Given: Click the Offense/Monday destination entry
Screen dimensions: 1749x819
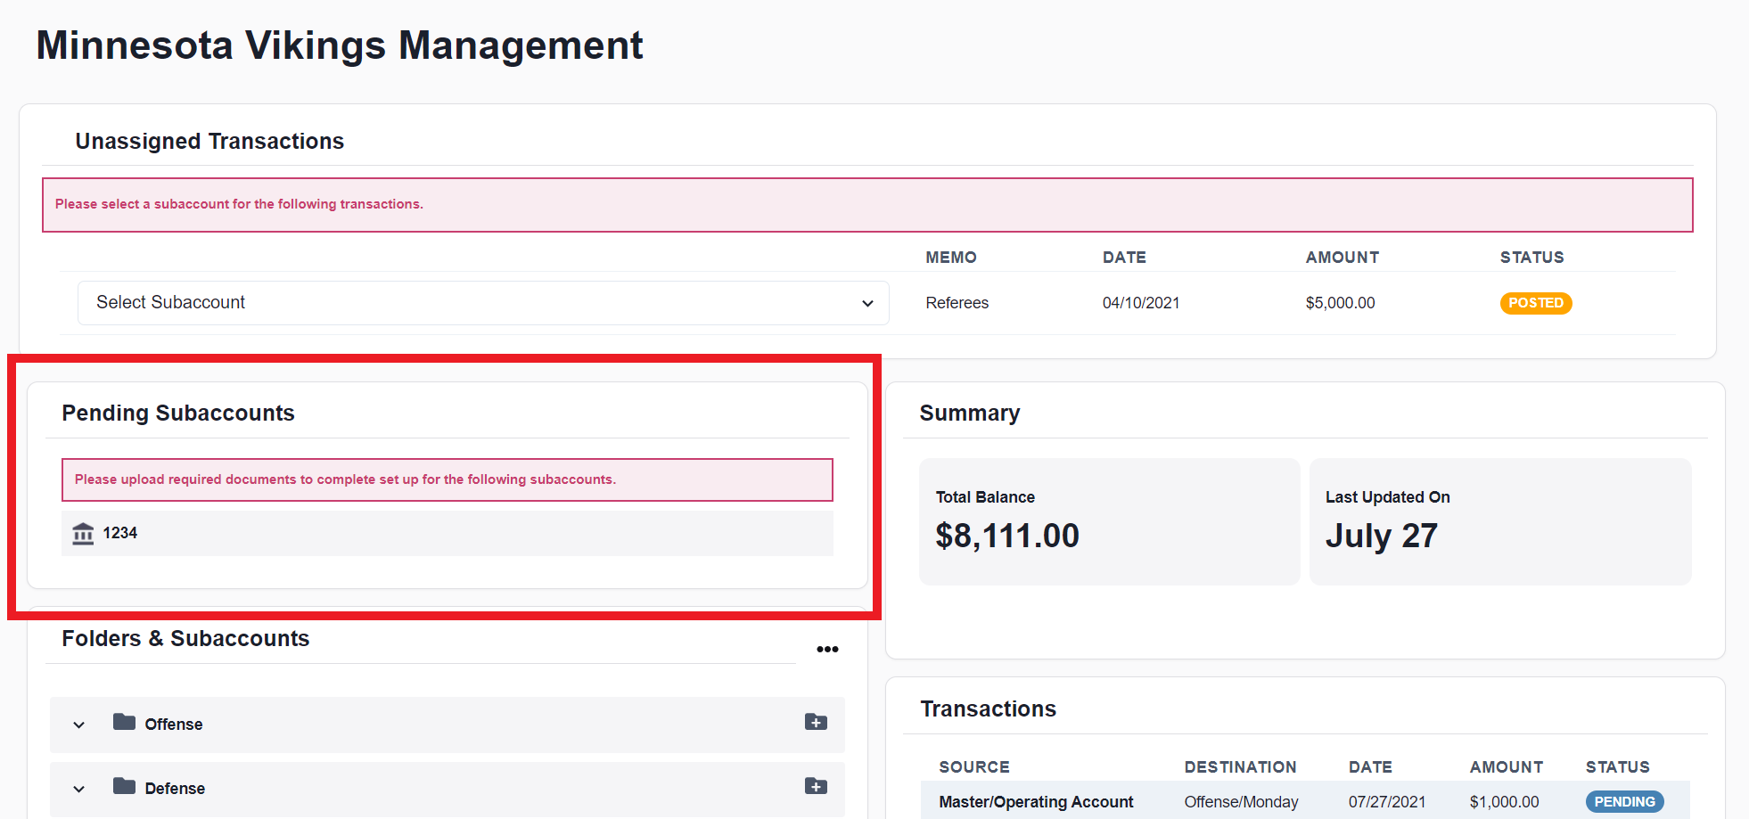Looking at the screenshot, I should (x=1241, y=802).
